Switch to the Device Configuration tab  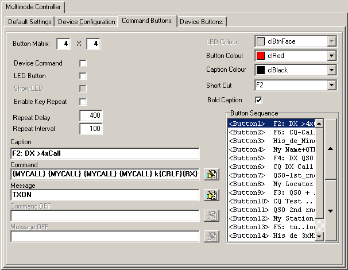click(86, 22)
